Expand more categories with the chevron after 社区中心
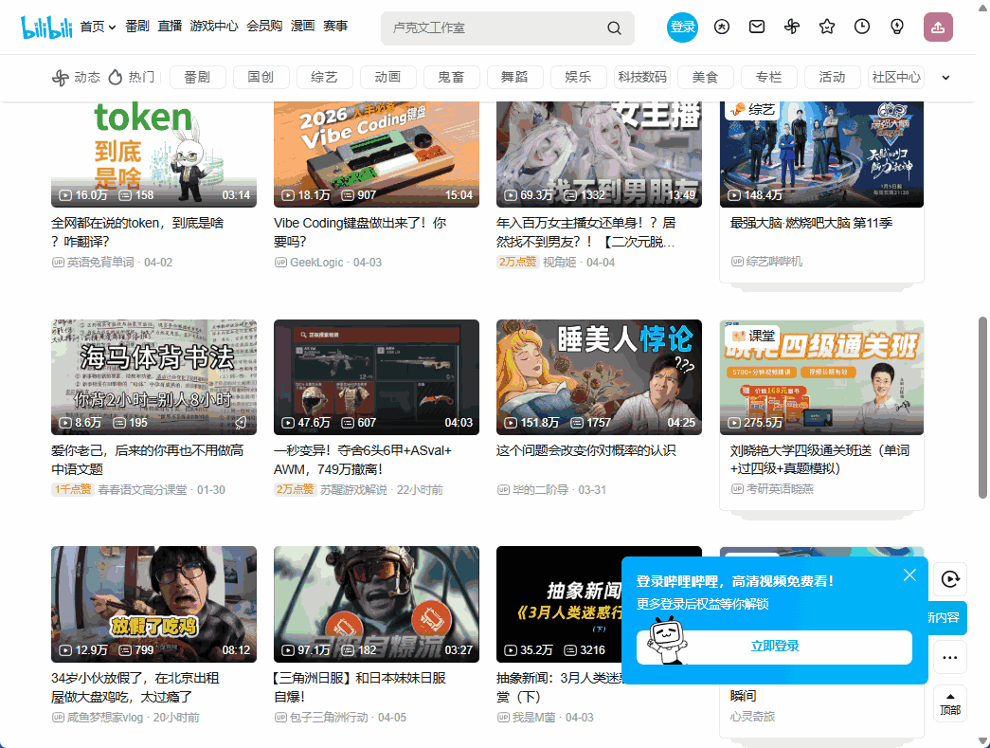990x748 pixels. pos(945,78)
